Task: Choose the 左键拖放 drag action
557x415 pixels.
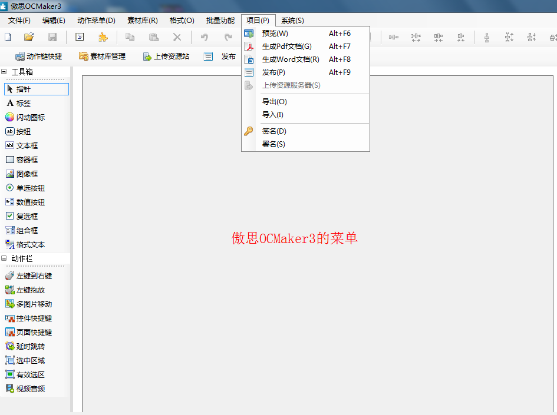Action: [25, 290]
